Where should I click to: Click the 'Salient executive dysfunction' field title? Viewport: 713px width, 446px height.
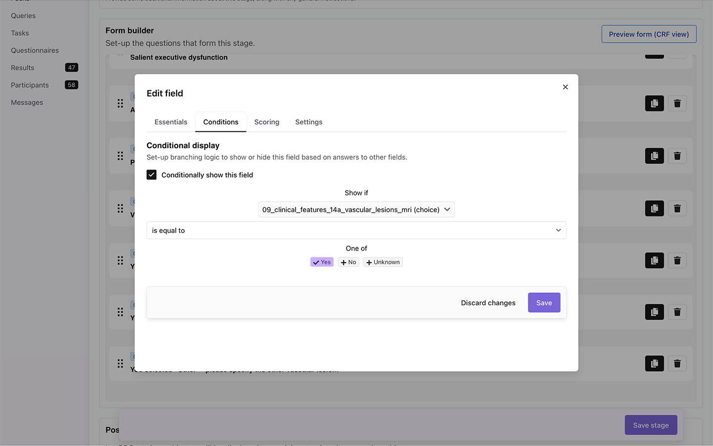[x=179, y=57]
